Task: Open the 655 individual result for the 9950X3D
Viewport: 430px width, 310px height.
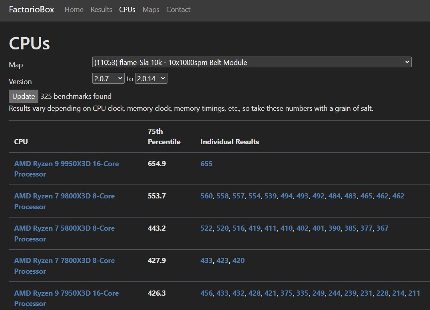Action: (x=206, y=163)
